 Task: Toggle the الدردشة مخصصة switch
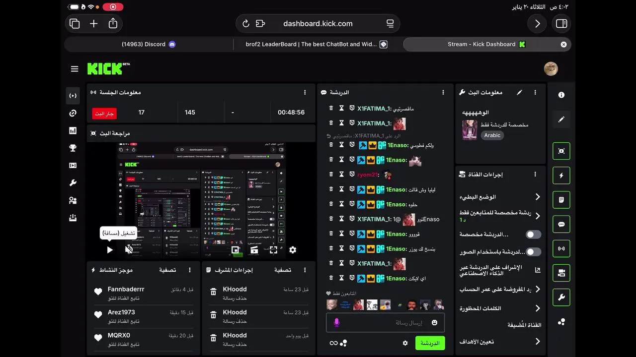(x=533, y=234)
